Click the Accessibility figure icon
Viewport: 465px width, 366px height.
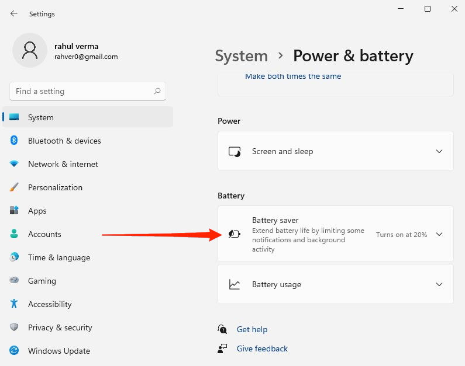[x=14, y=304]
